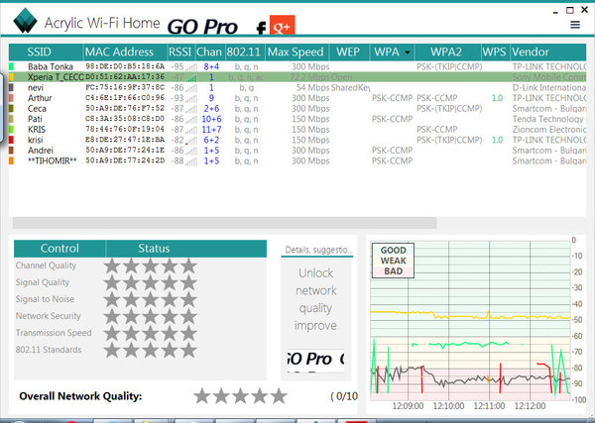Click channel value 11+7 for KRIS

(x=211, y=129)
